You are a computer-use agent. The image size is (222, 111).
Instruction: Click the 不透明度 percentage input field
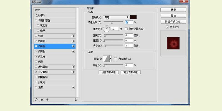coord(129,22)
